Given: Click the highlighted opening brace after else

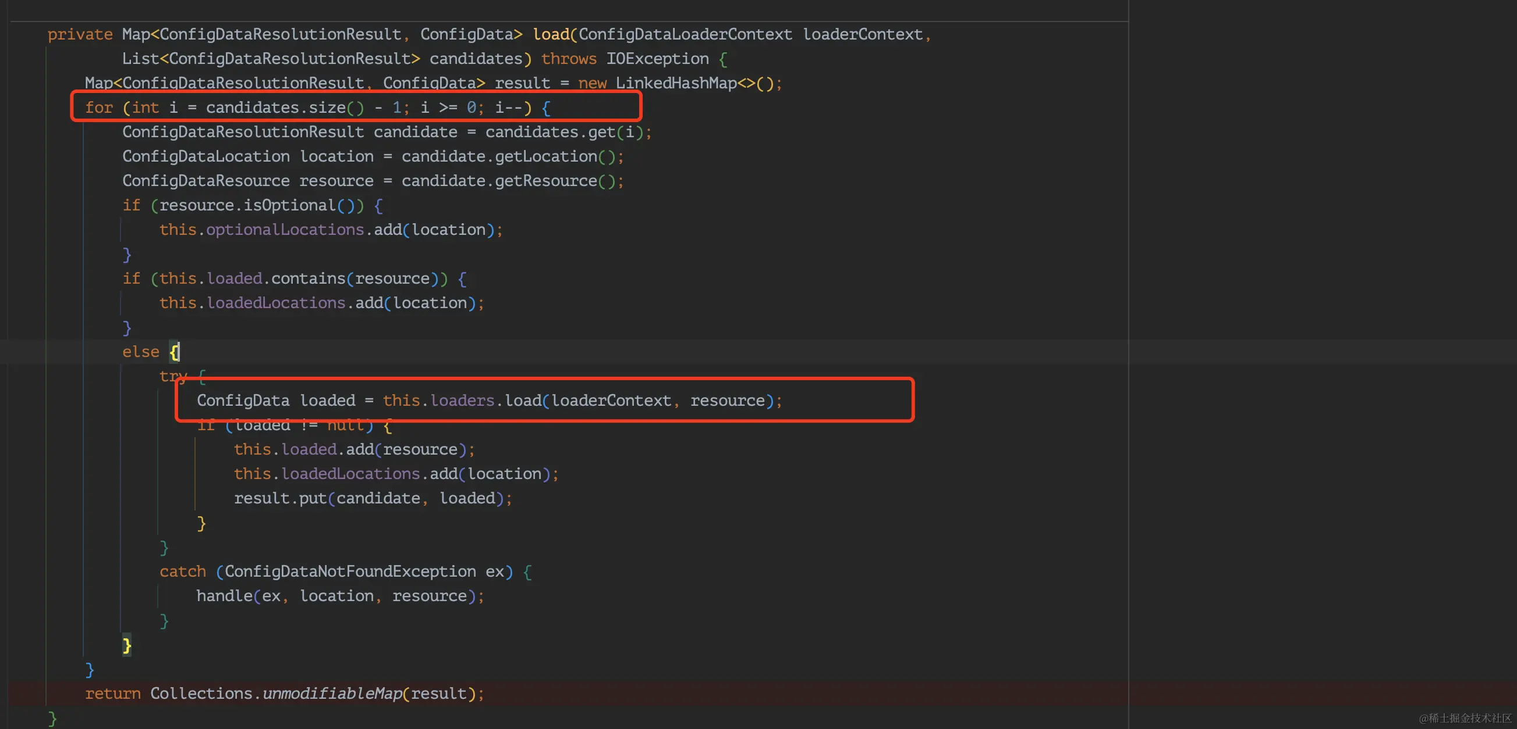Looking at the screenshot, I should click(x=174, y=352).
